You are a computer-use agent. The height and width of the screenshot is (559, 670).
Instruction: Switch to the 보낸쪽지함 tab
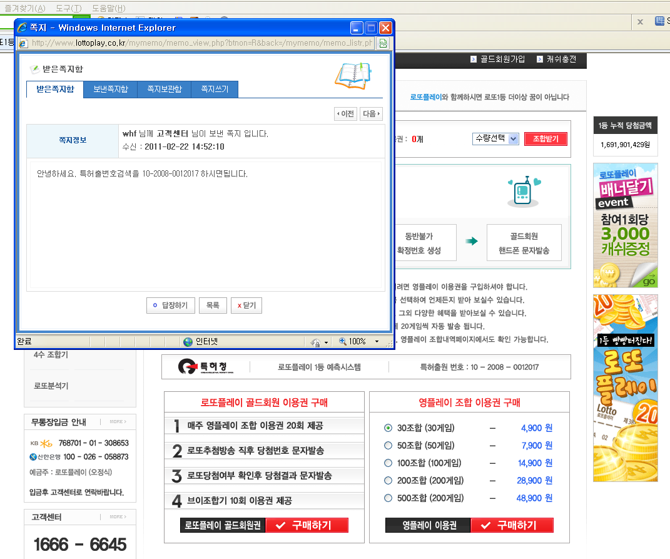coord(111,90)
